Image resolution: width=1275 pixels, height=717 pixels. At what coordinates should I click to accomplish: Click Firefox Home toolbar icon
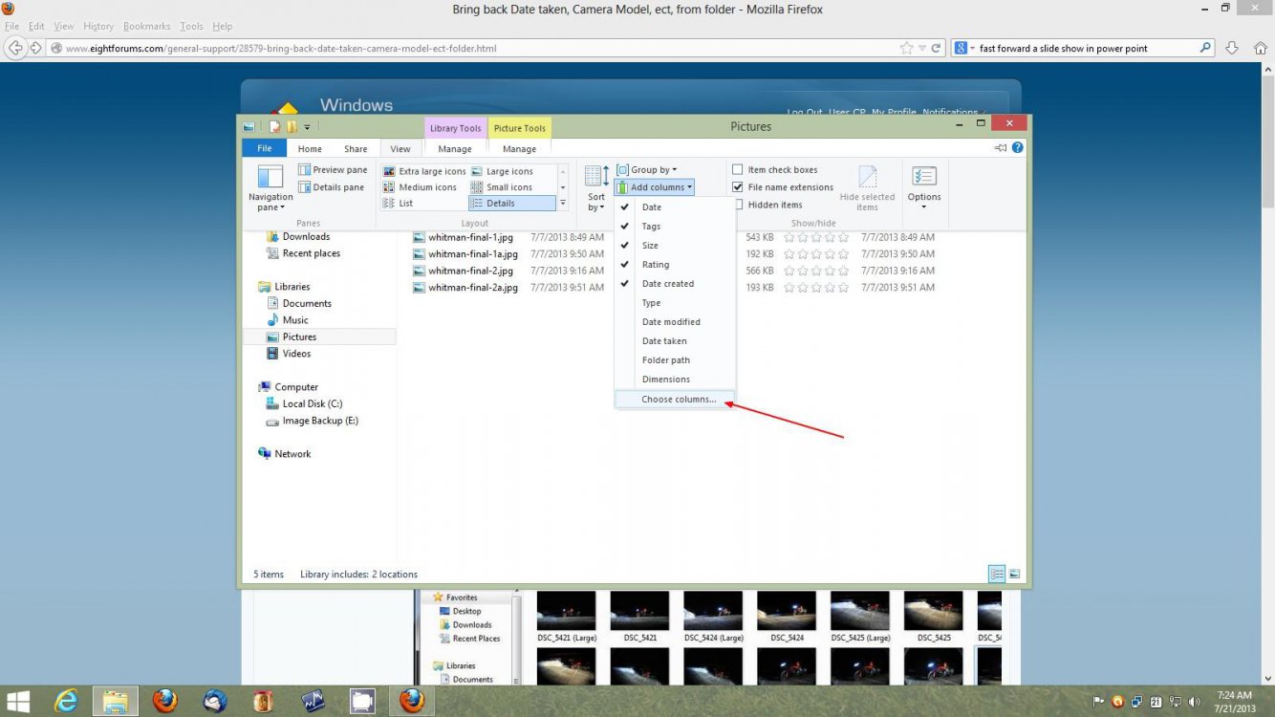[x=1260, y=48]
